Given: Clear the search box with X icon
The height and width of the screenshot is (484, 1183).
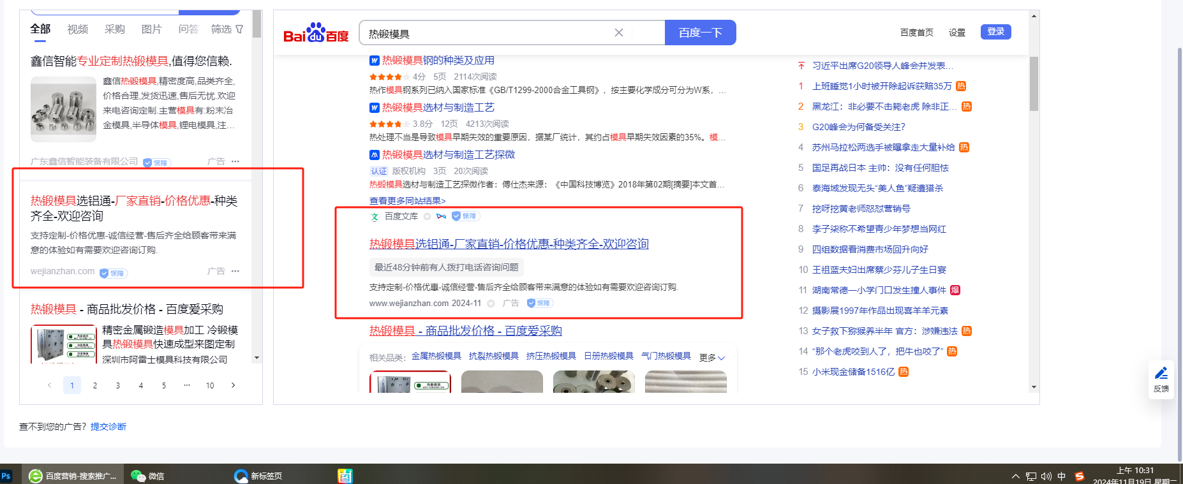Looking at the screenshot, I should click(x=618, y=33).
